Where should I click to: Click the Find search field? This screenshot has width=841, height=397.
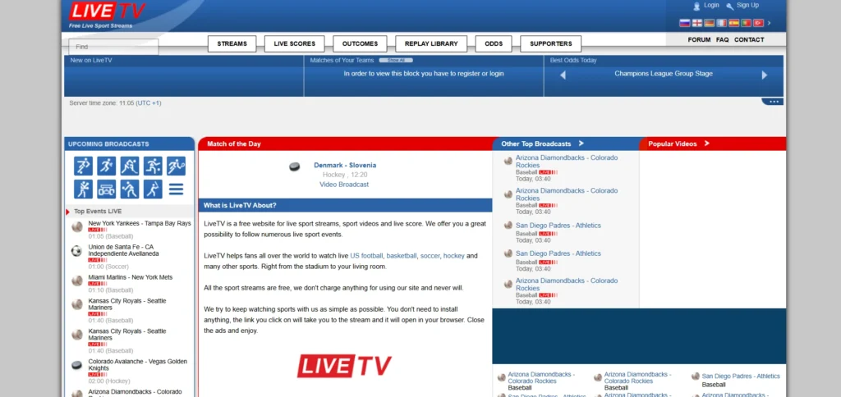pos(113,47)
